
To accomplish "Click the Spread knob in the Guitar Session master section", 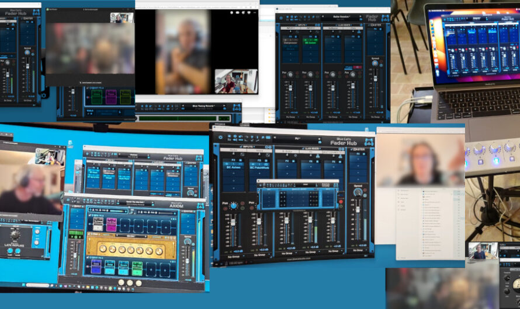I will tap(375, 64).
